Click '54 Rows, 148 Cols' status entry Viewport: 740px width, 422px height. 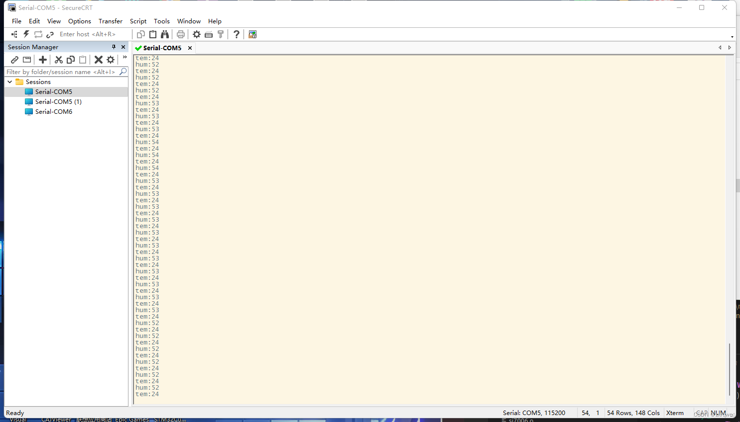[x=633, y=413]
